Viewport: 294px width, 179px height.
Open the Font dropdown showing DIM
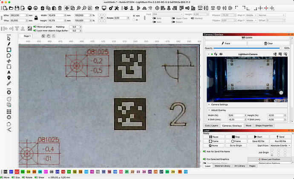tap(167, 14)
